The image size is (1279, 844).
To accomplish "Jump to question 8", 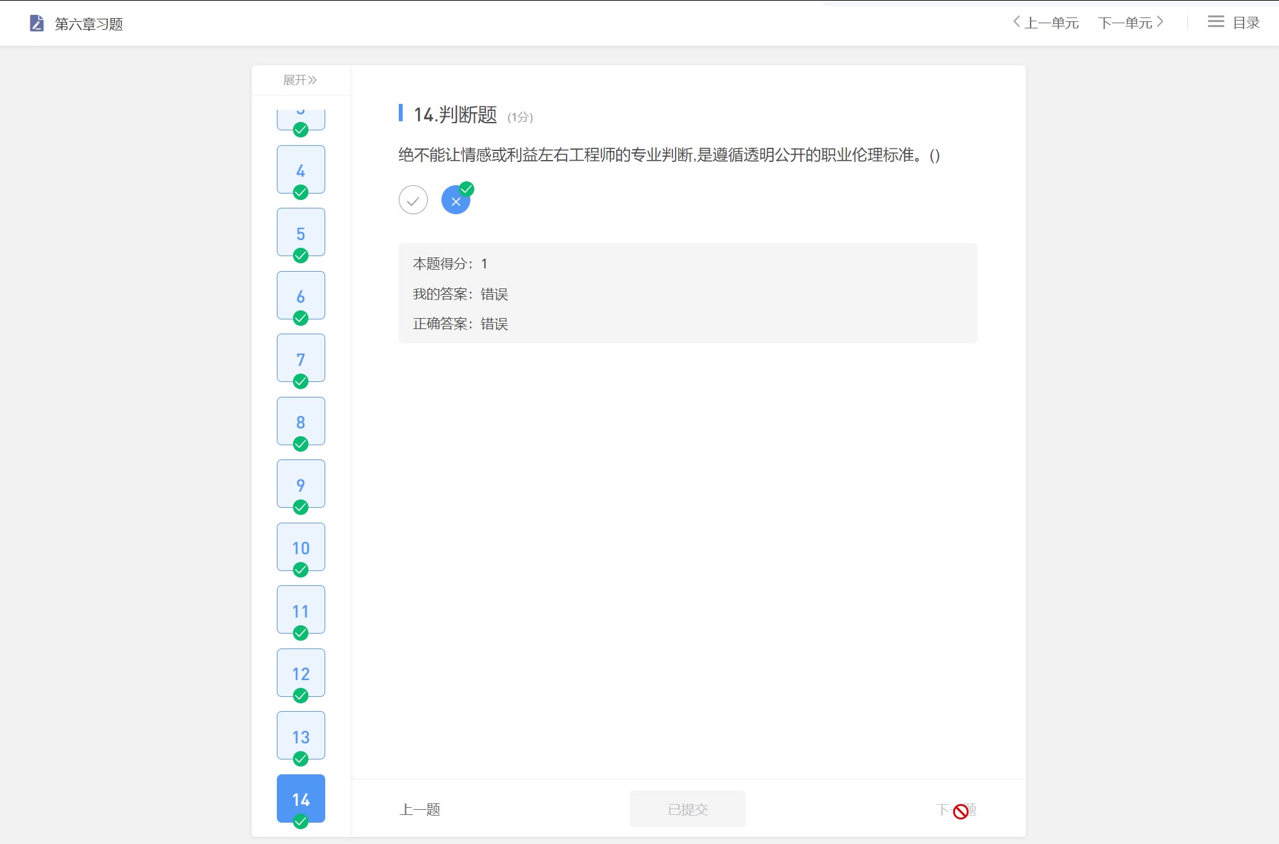I will [x=301, y=421].
